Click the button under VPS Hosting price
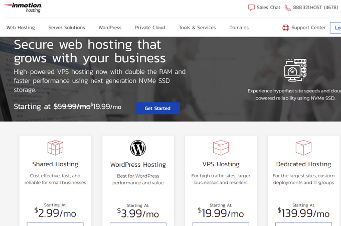This screenshot has height=226, width=341. tap(221, 224)
